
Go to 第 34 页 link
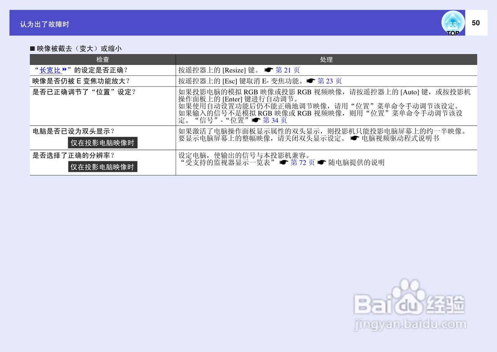pyautogui.click(x=275, y=120)
